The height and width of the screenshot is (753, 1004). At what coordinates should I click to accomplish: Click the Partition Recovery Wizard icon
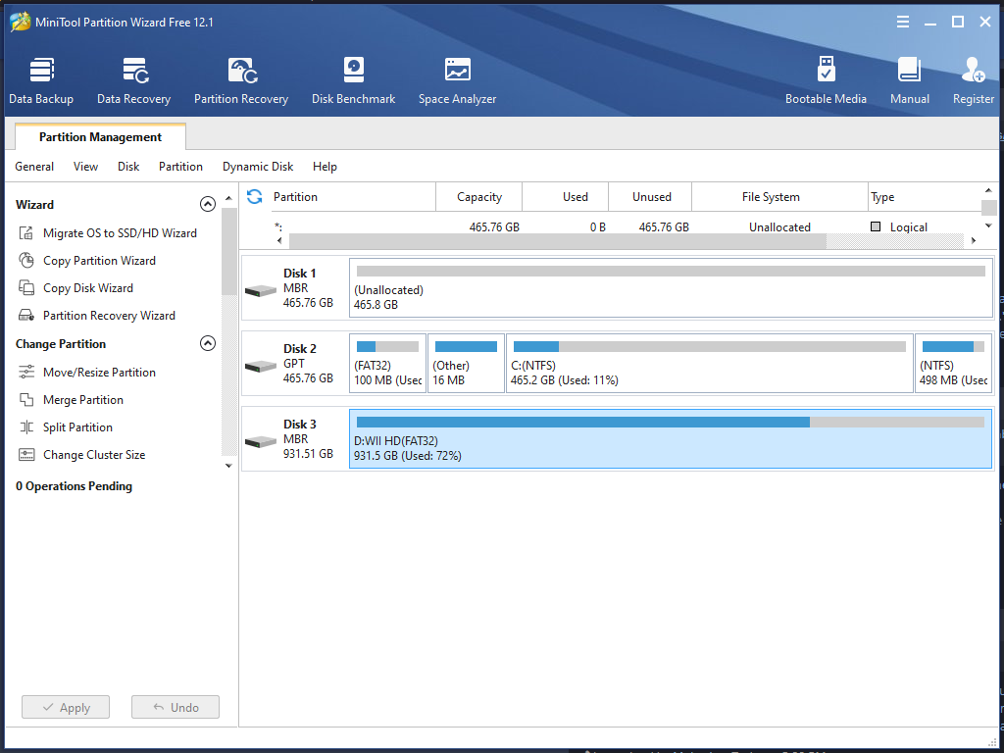[26, 316]
